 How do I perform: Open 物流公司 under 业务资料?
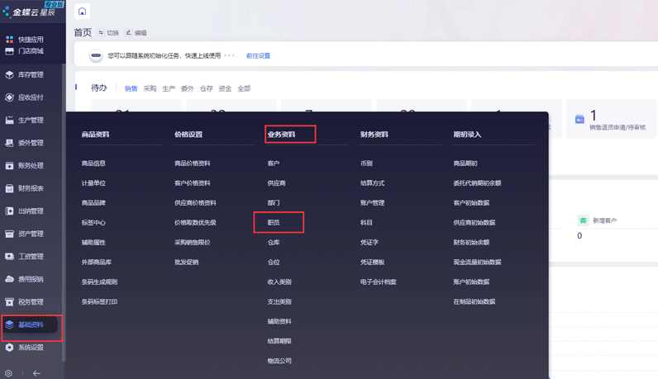tap(279, 361)
